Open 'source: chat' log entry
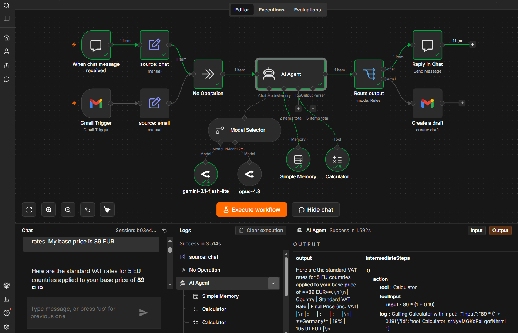The width and height of the screenshot is (518, 333). tap(228, 257)
